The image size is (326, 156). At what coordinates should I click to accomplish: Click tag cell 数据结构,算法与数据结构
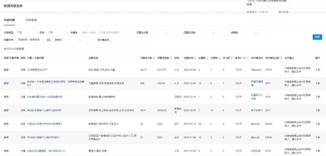(x=102, y=97)
